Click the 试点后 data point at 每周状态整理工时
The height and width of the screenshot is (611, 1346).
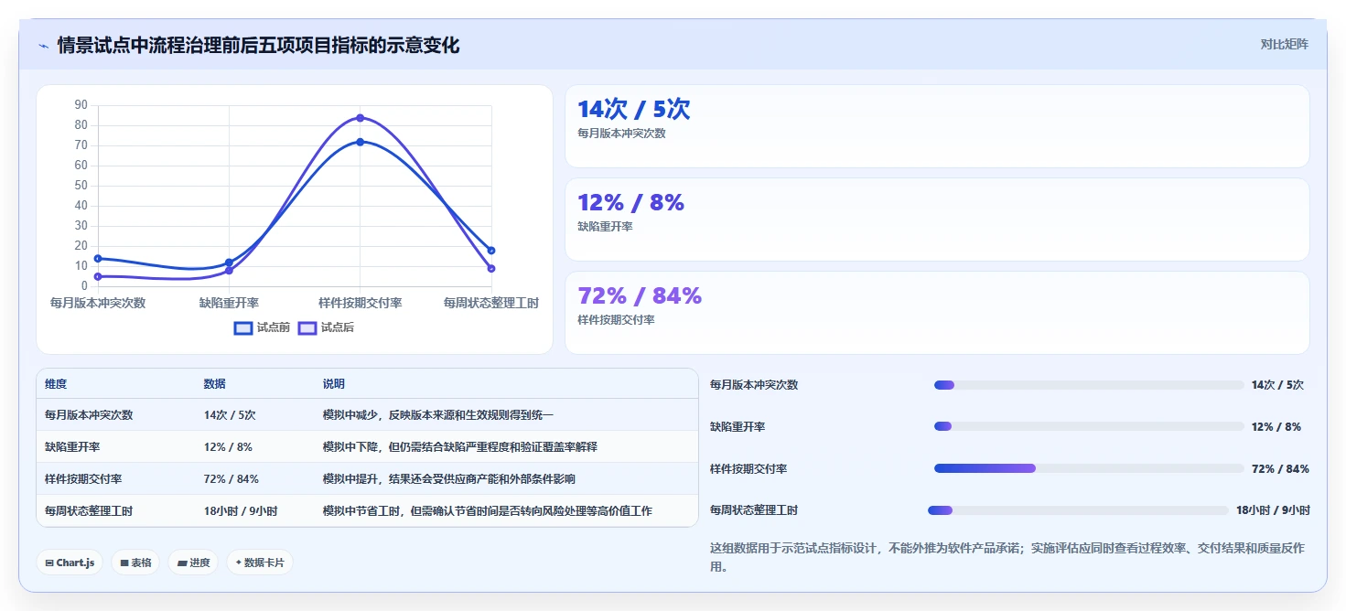click(491, 269)
